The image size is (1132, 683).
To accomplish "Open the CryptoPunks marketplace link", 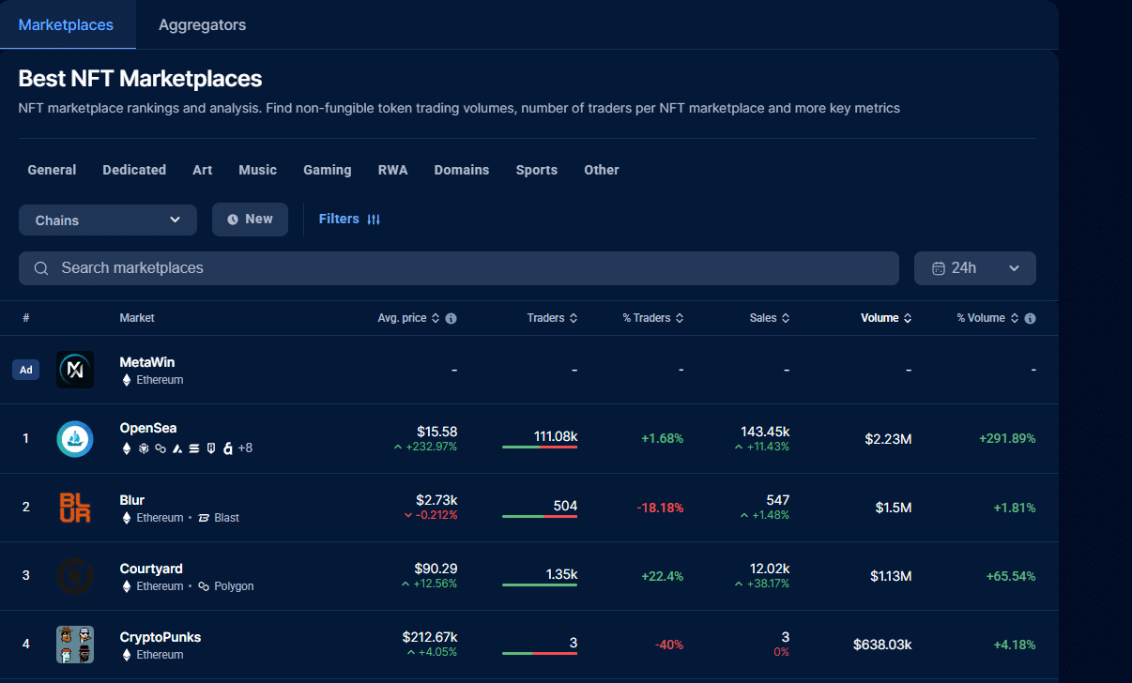I will (x=161, y=637).
